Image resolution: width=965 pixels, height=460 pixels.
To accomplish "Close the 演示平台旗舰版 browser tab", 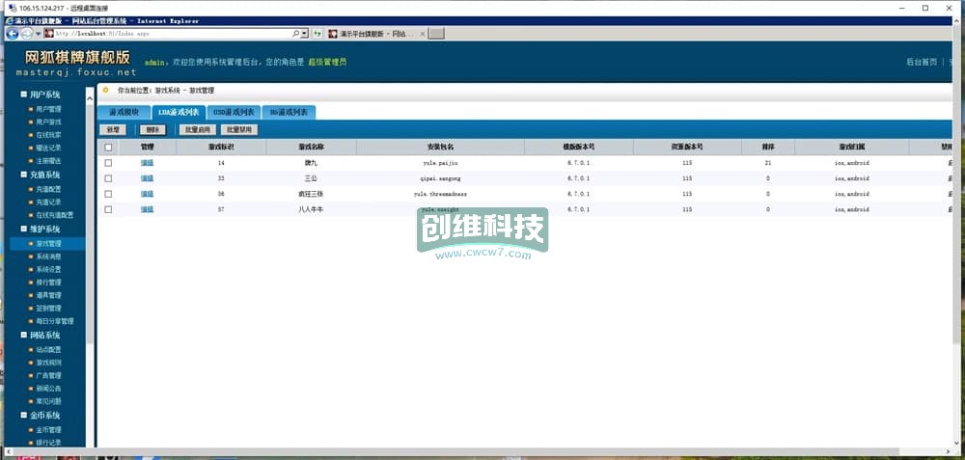I will click(423, 33).
